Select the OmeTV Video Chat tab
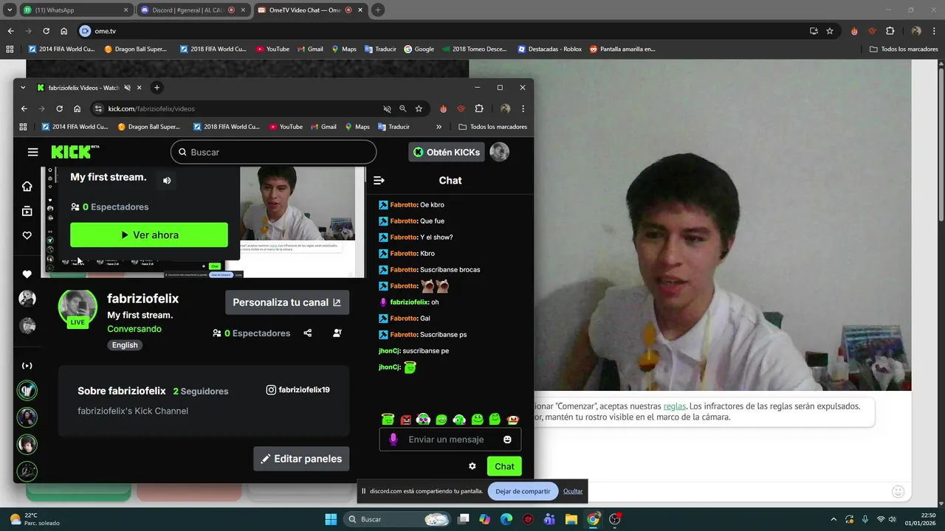Image resolution: width=945 pixels, height=531 pixels. coord(309,10)
